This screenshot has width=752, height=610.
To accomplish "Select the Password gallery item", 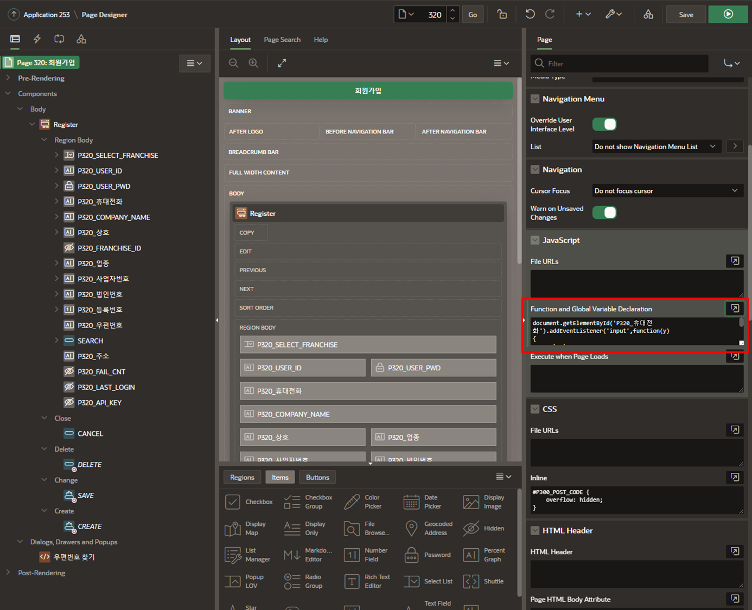I will (x=428, y=555).
